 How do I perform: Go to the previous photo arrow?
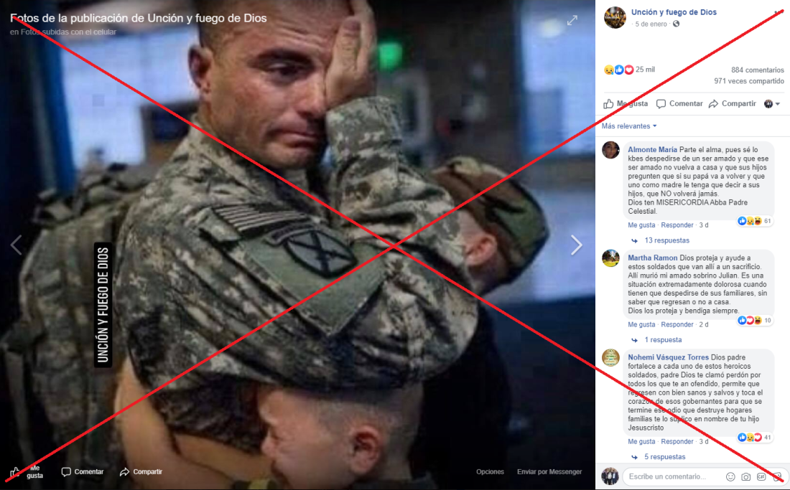click(16, 245)
